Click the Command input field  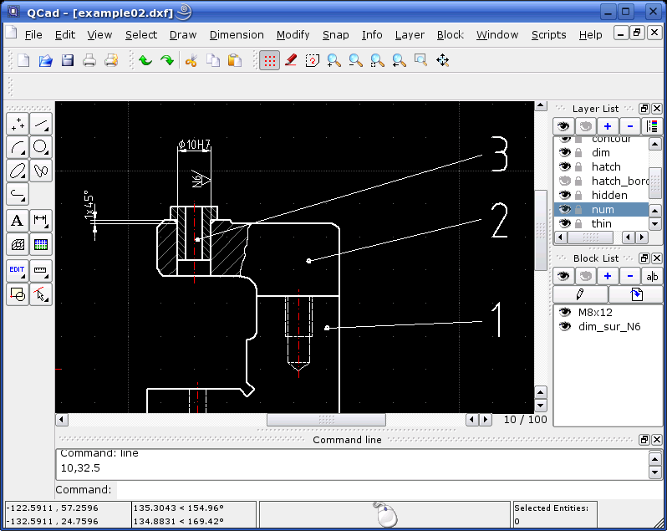pos(376,489)
